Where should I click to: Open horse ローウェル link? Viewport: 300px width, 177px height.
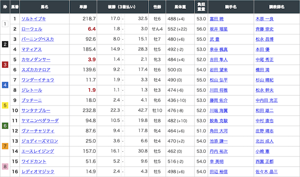[x=32, y=29]
